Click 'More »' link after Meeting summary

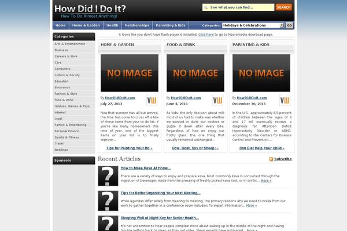252,206
